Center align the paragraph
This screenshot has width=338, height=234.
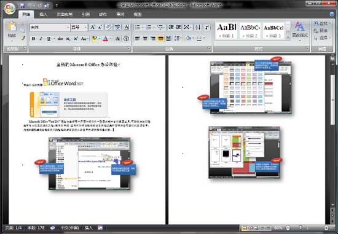tap(145, 38)
